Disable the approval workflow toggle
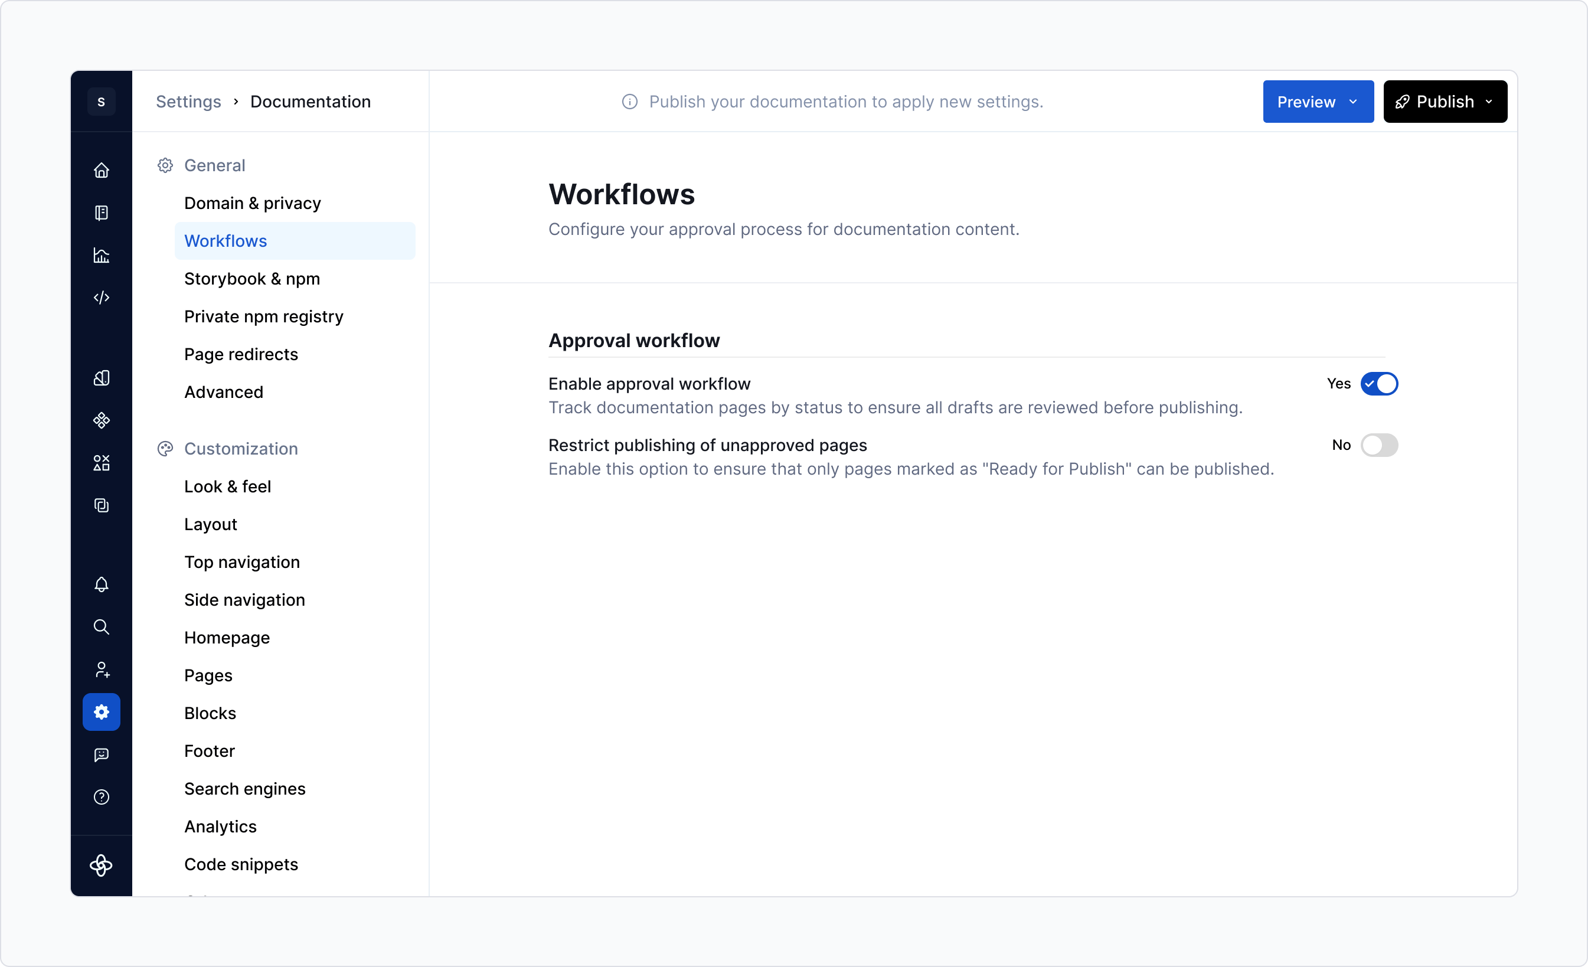1588x967 pixels. pyautogui.click(x=1378, y=384)
